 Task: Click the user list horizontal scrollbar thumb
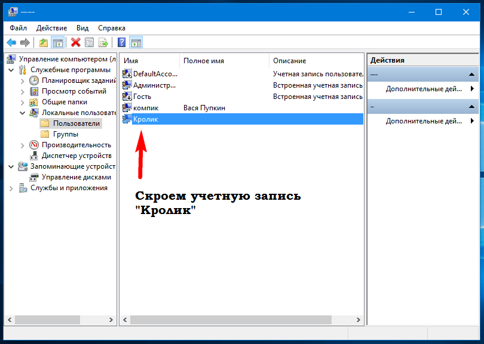(231, 320)
